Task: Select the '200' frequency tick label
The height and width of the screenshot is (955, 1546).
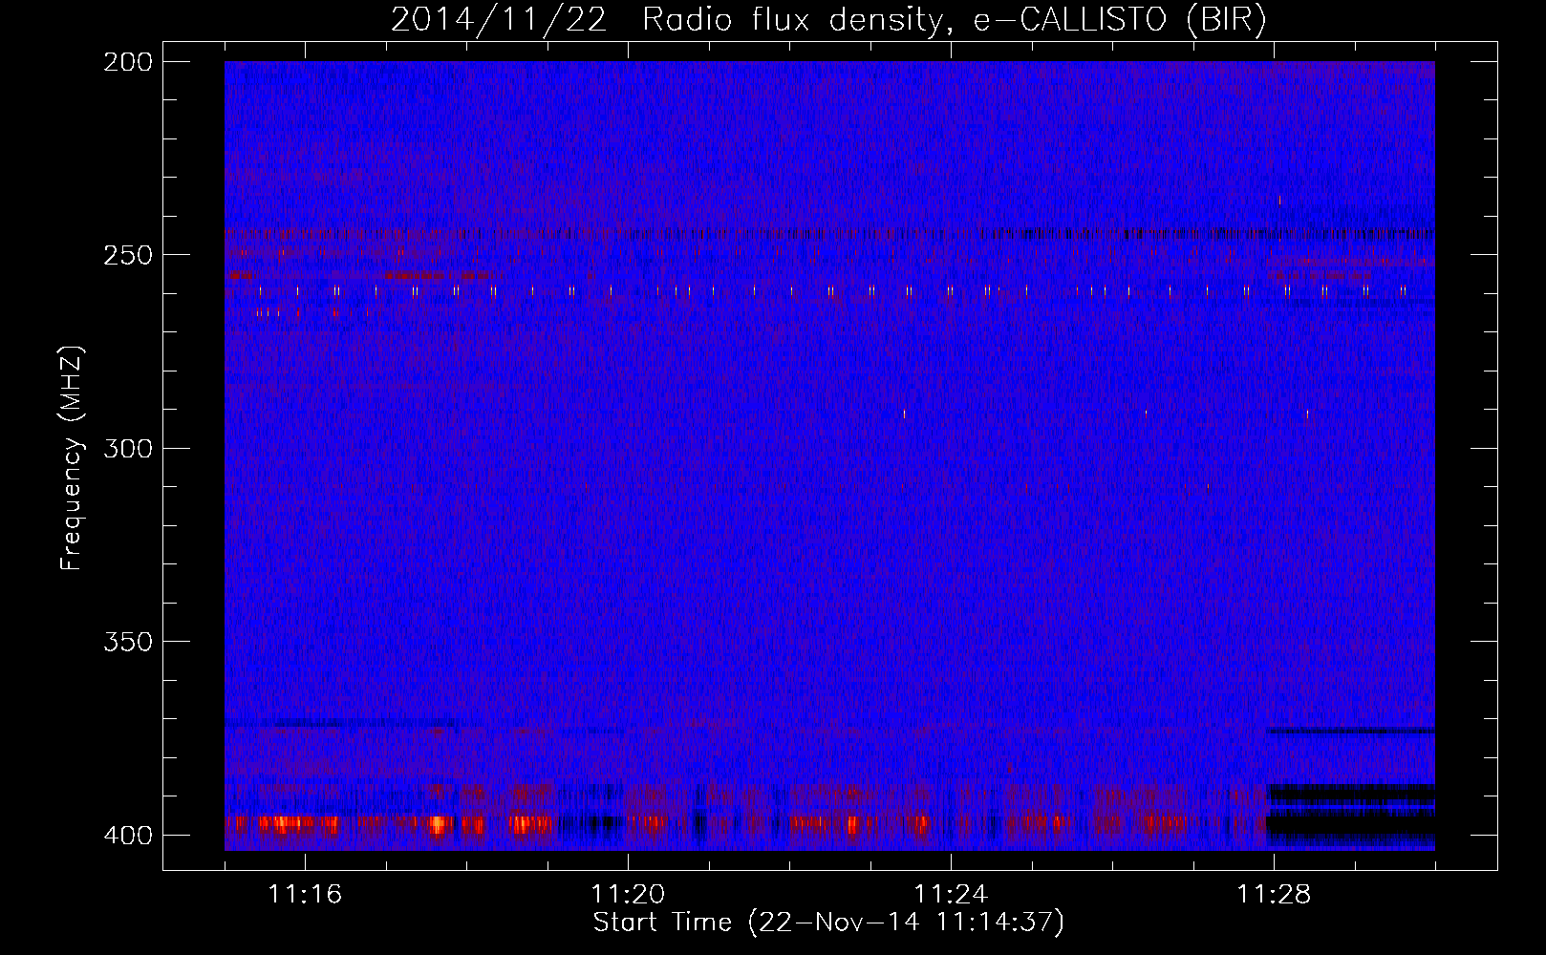Action: click(127, 62)
